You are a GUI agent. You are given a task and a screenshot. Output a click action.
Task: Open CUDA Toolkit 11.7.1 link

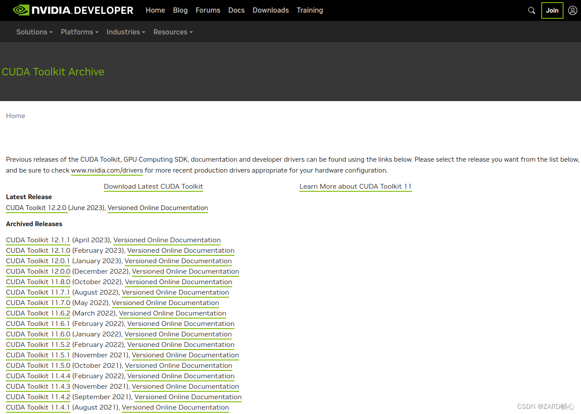[x=38, y=292]
